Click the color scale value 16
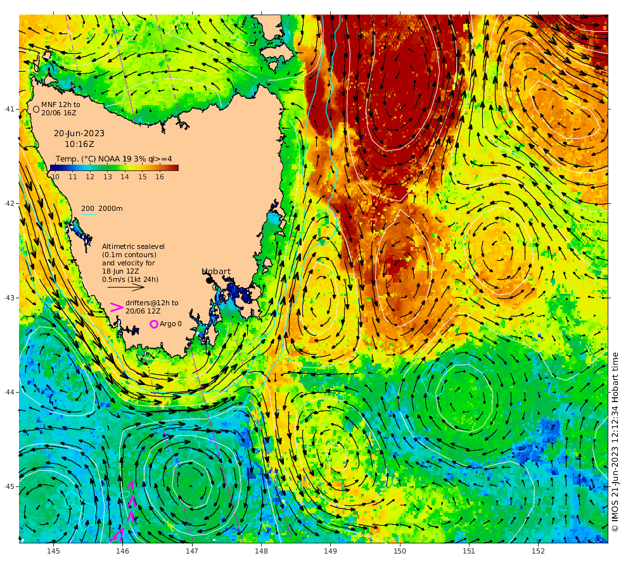Viewport: 621px width, 570px height. click(x=160, y=177)
